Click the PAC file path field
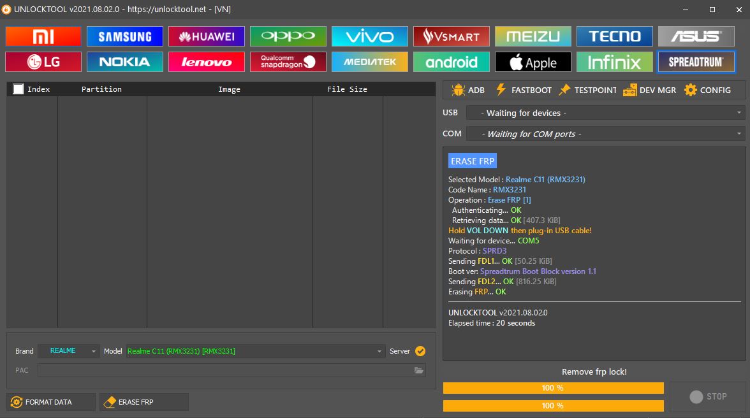This screenshot has height=418, width=750. [232, 370]
